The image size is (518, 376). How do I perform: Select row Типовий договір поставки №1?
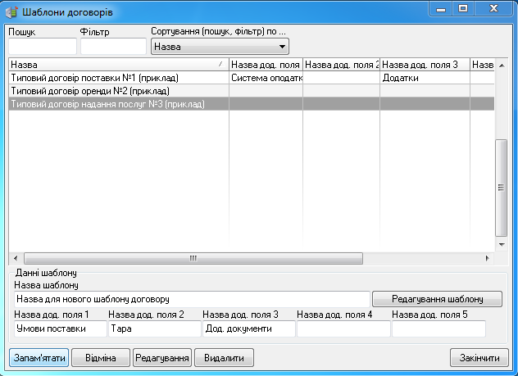(x=118, y=78)
